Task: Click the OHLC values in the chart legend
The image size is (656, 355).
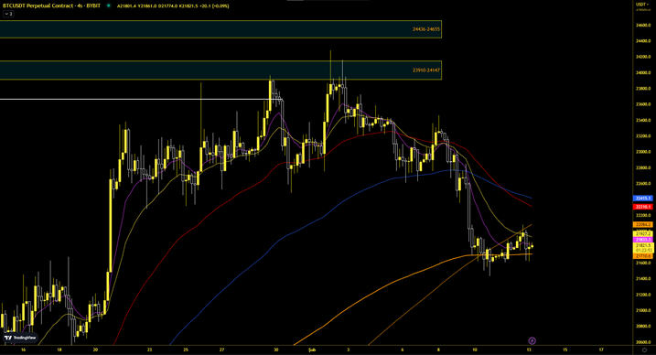Action: [173, 5]
